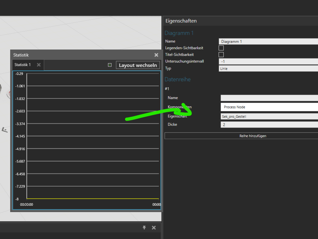Screen dimensions: 318x239
Task: Click the diagram Name field 'Diagramm 1'
Action: 268,42
